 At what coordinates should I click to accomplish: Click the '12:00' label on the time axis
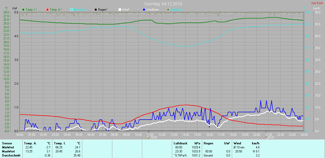(162, 134)
